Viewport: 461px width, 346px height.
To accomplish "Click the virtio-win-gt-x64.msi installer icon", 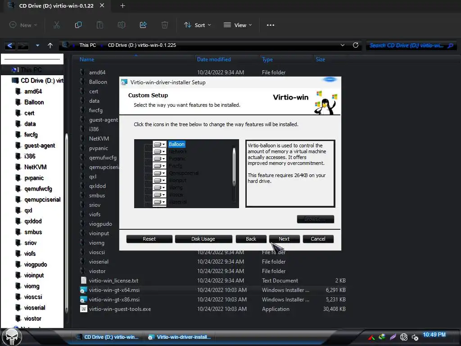I will [83, 290].
